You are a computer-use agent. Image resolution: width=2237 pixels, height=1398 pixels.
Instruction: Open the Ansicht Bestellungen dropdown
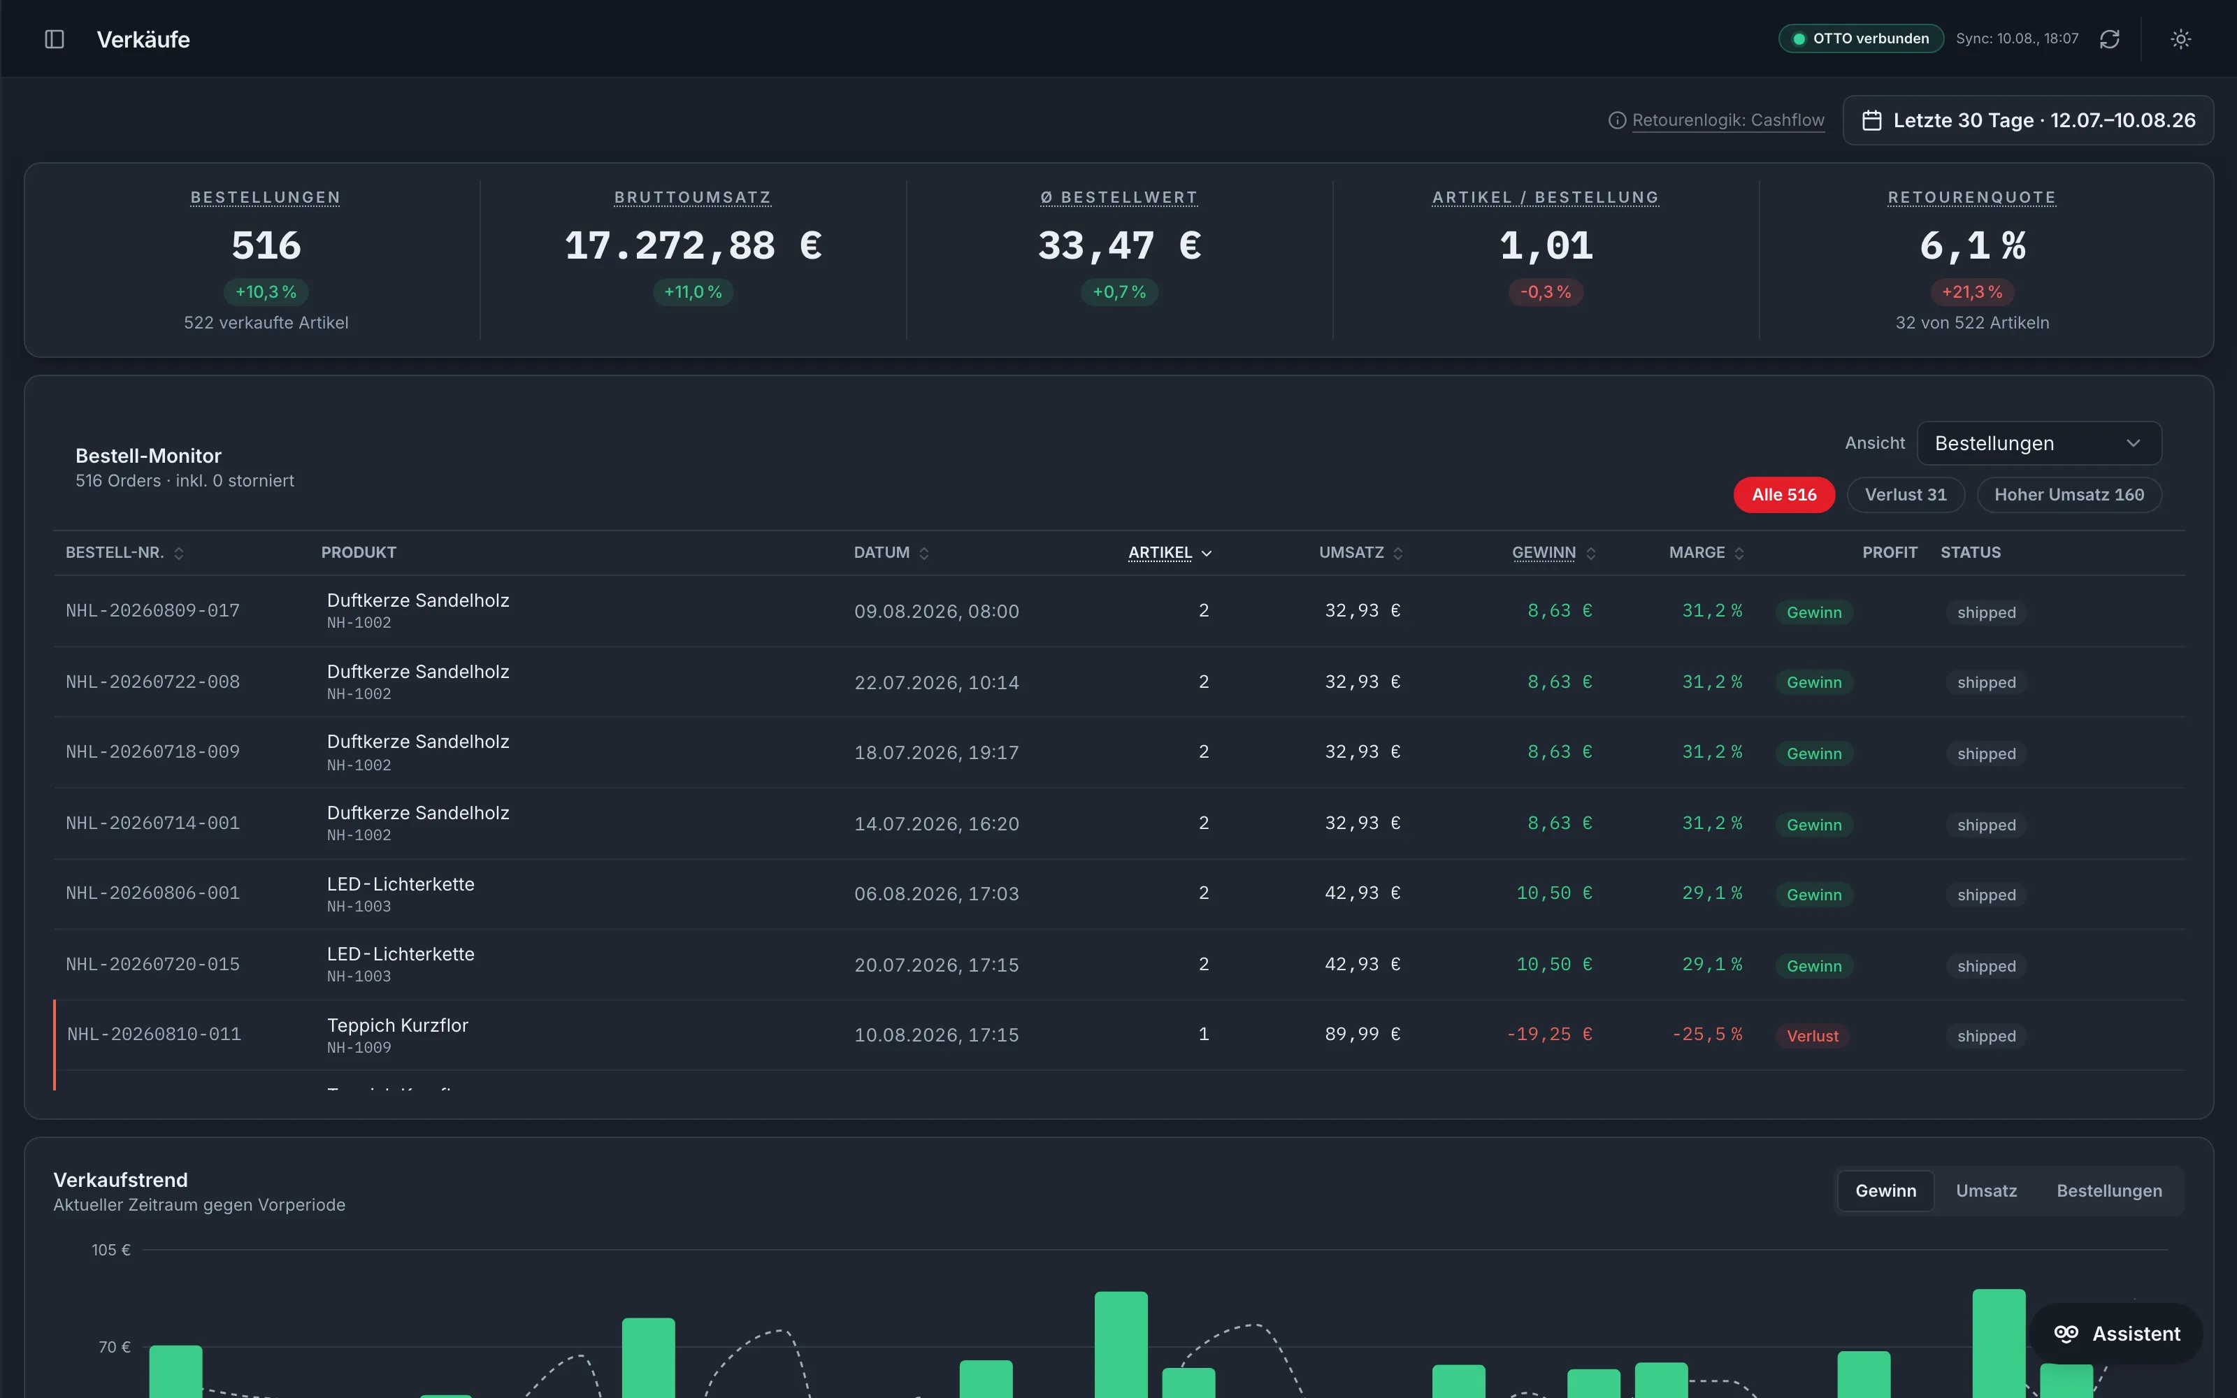point(2039,443)
